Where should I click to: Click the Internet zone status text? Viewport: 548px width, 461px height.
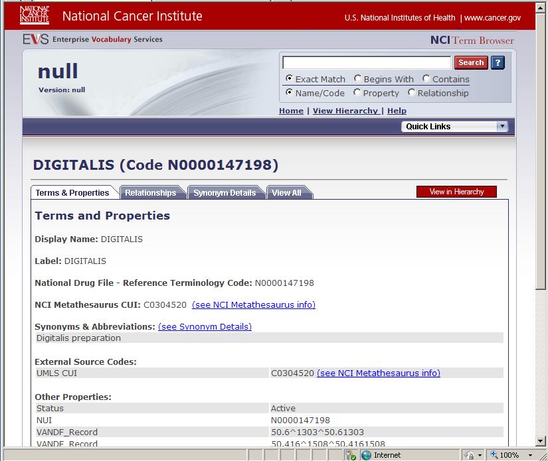pos(387,455)
